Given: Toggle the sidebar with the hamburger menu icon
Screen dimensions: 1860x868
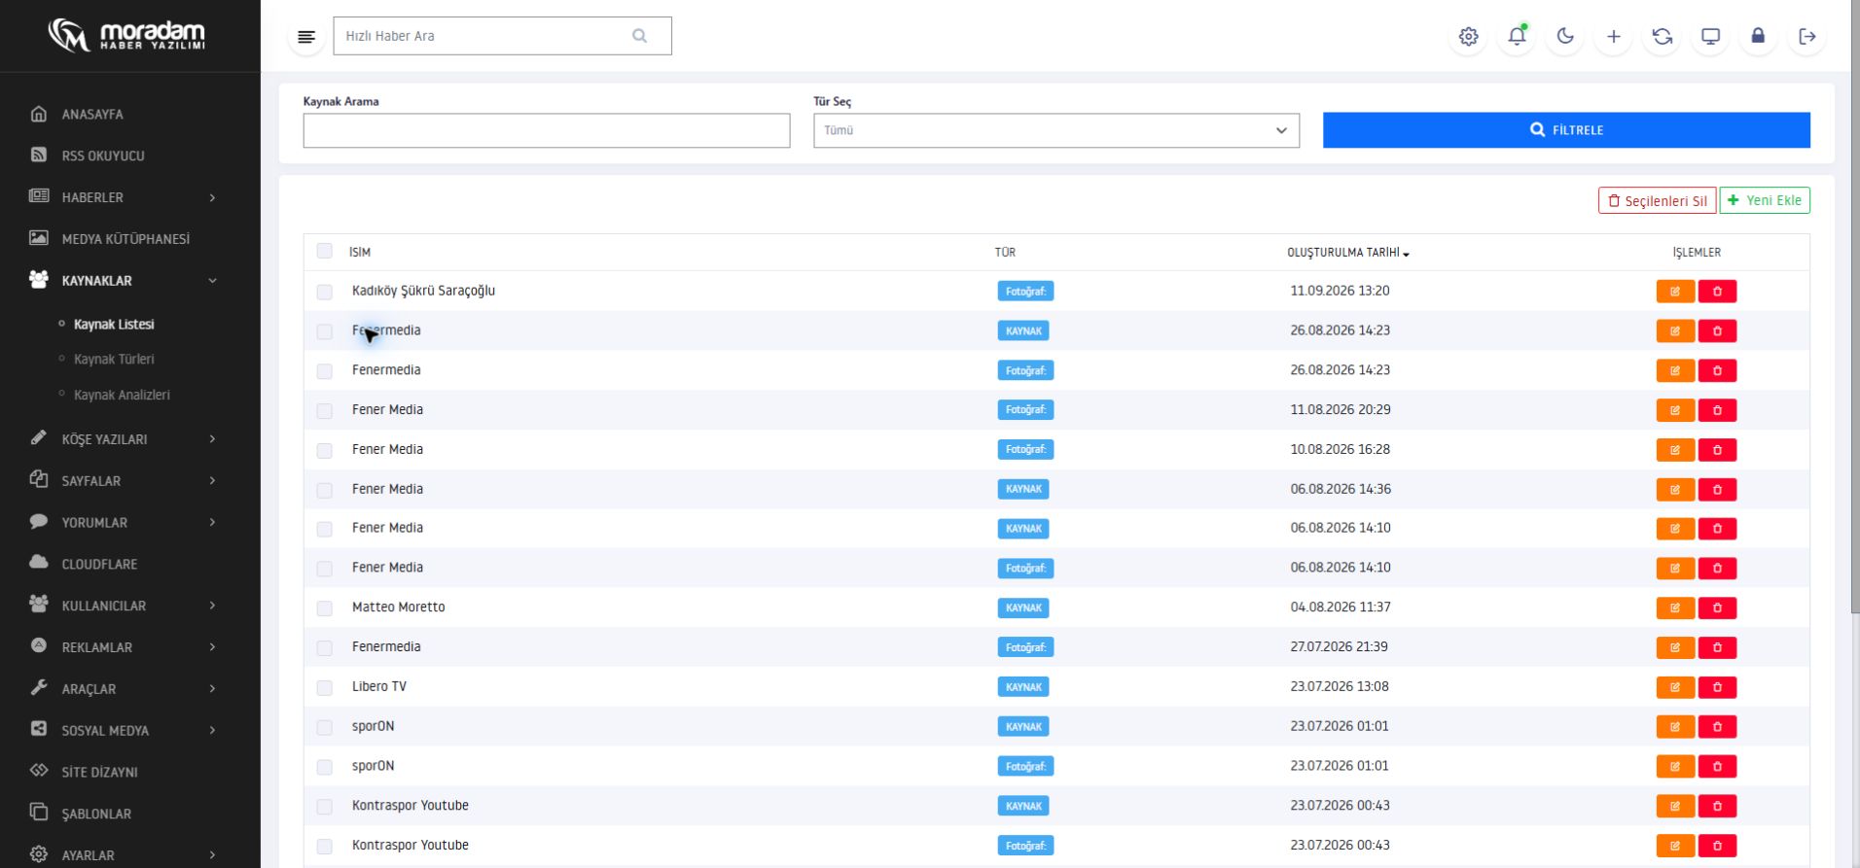Looking at the screenshot, I should click(x=306, y=37).
